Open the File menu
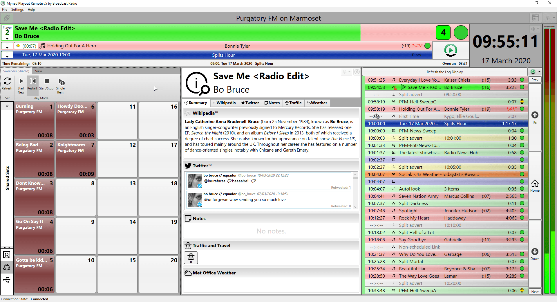This screenshot has height=302, width=557. [5, 10]
